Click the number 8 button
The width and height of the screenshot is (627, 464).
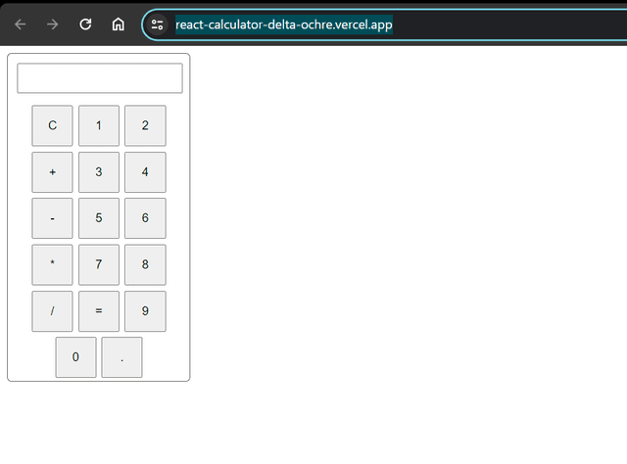coord(145,264)
